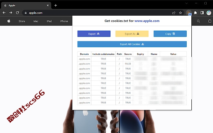Select the Apple tab
Screen dimensions: 213x133
[26, 5]
